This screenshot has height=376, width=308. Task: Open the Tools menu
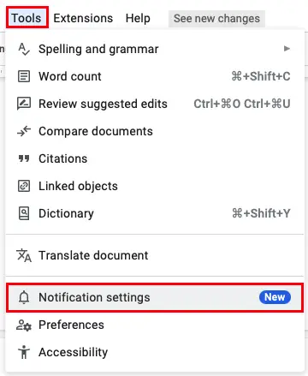point(27,18)
